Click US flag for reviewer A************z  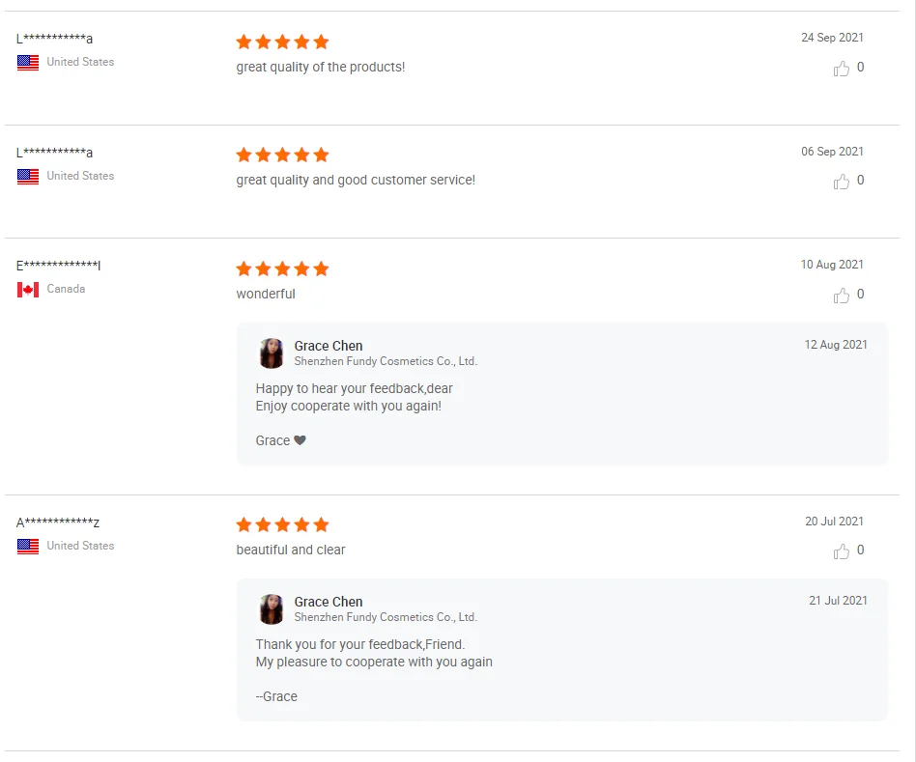pos(28,546)
